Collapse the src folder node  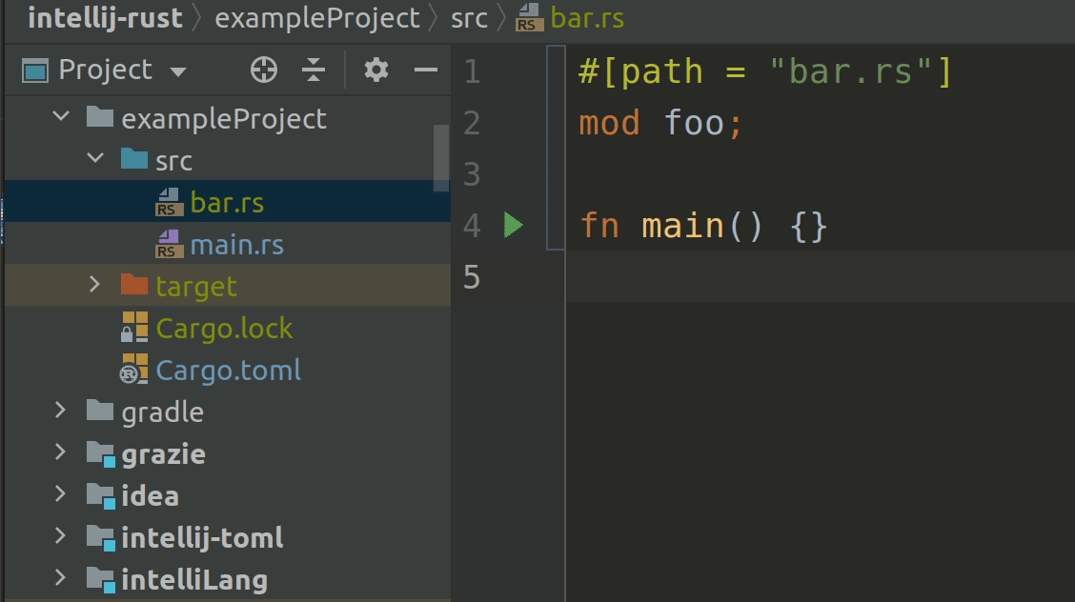pos(95,158)
